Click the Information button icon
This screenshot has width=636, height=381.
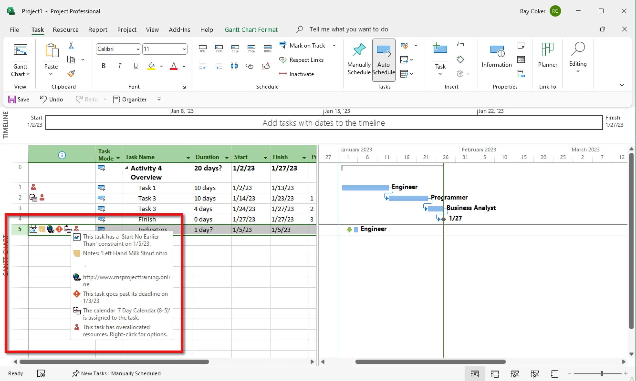pos(497,51)
